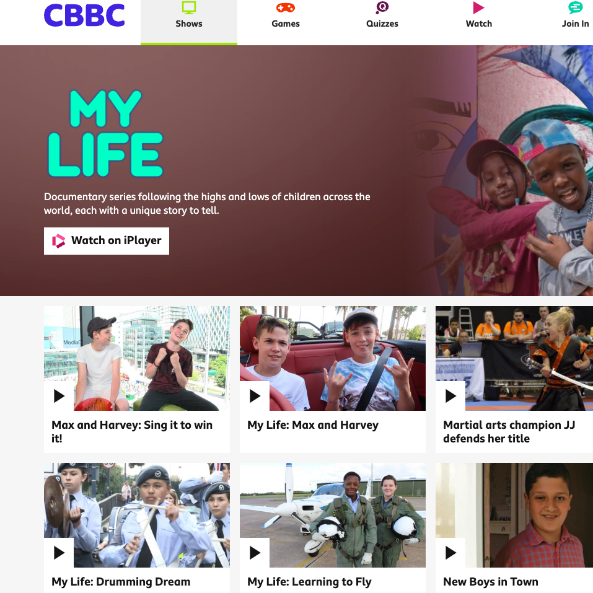Screen dimensions: 593x593
Task: Play the My Life: Learning to Fly video
Action: click(255, 553)
